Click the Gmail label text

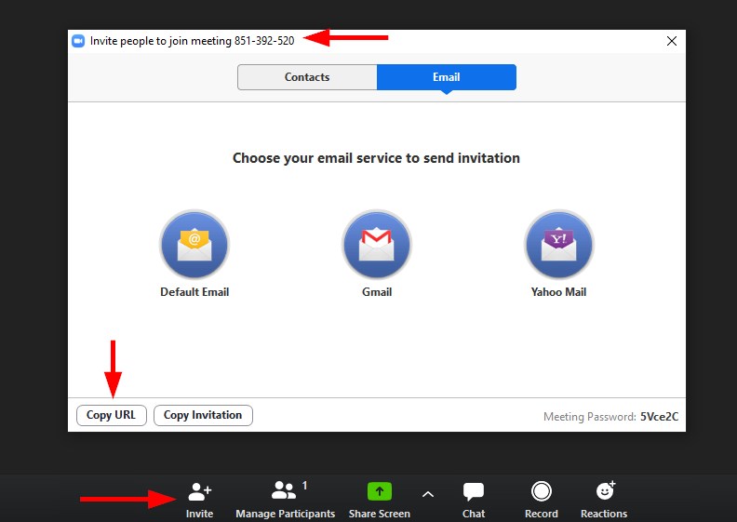[x=377, y=292]
